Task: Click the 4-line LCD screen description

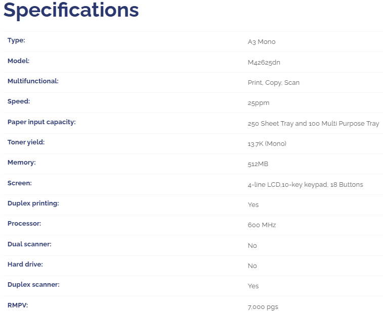Action: coord(305,185)
